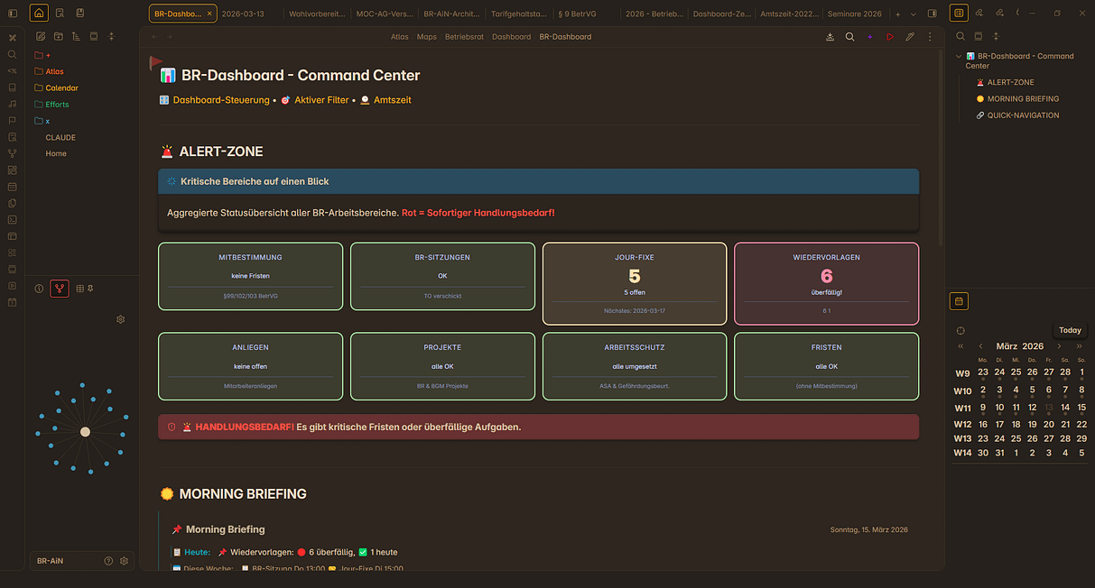This screenshot has width=1095, height=588.
Task: Click the new folder icon
Action: pyautogui.click(x=58, y=36)
